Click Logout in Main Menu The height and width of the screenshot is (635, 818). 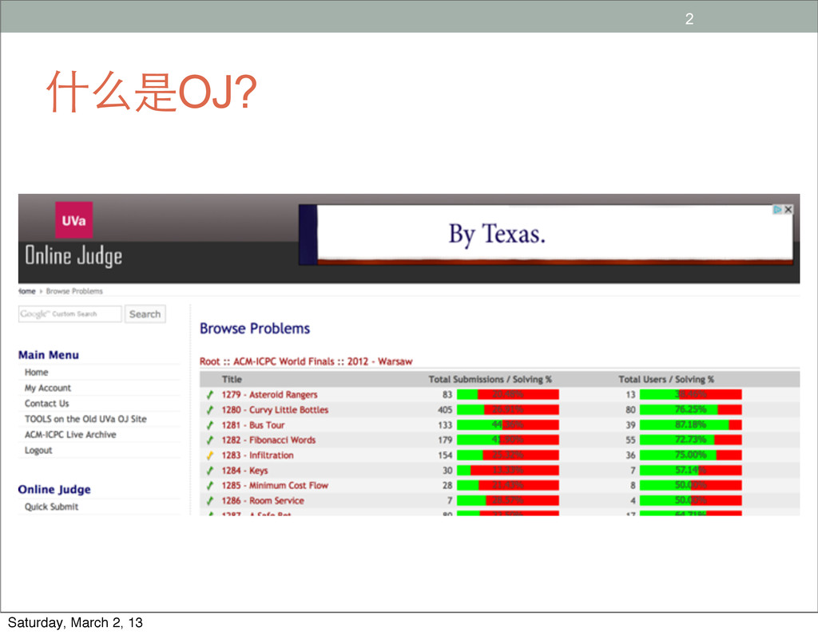coord(38,451)
